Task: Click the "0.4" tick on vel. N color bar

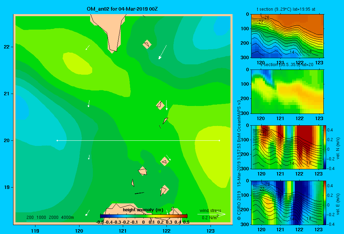Action: [330, 130]
